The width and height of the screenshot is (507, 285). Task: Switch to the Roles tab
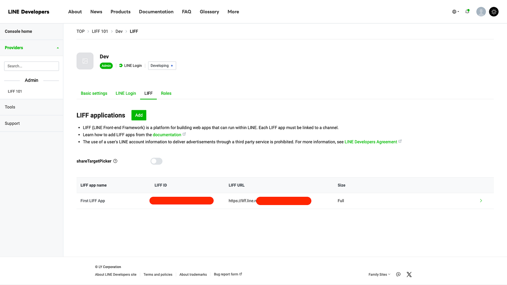pos(166,93)
